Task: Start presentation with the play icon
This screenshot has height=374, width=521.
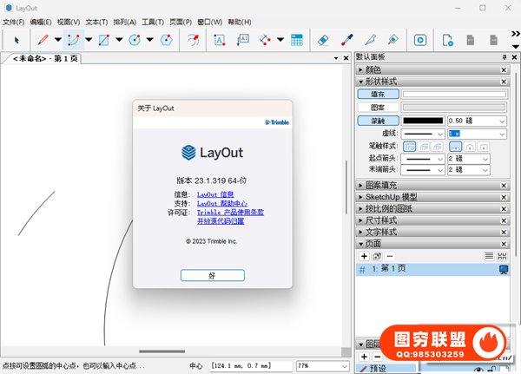Action: click(419, 39)
